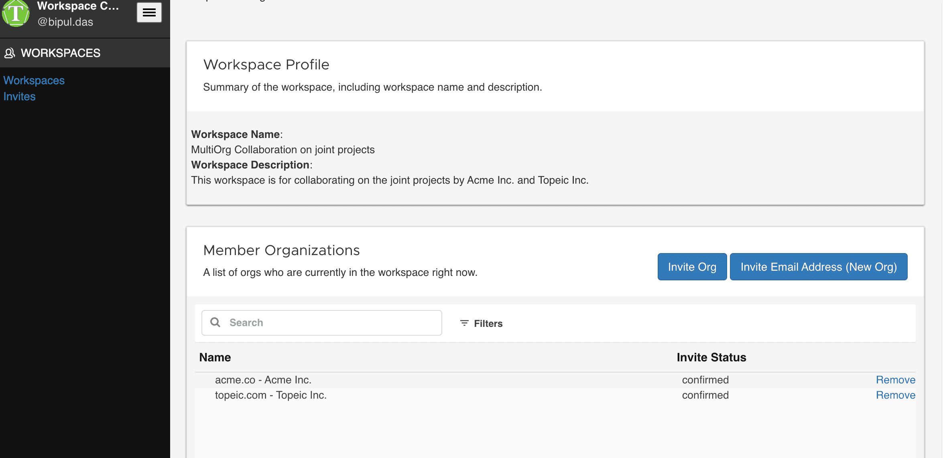Open the Invites sidebar link
The image size is (943, 458).
pyautogui.click(x=20, y=96)
